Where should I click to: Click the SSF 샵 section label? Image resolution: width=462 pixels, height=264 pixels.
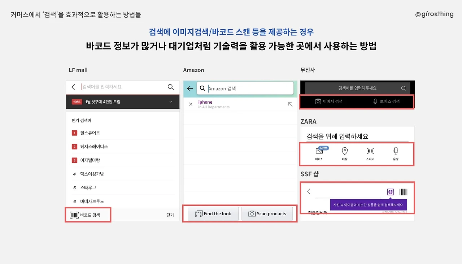pyautogui.click(x=310, y=174)
